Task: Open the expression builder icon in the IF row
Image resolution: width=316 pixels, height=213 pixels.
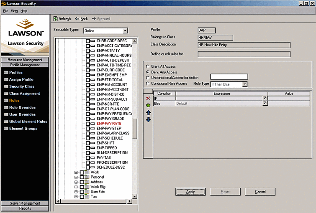Action: [265, 98]
